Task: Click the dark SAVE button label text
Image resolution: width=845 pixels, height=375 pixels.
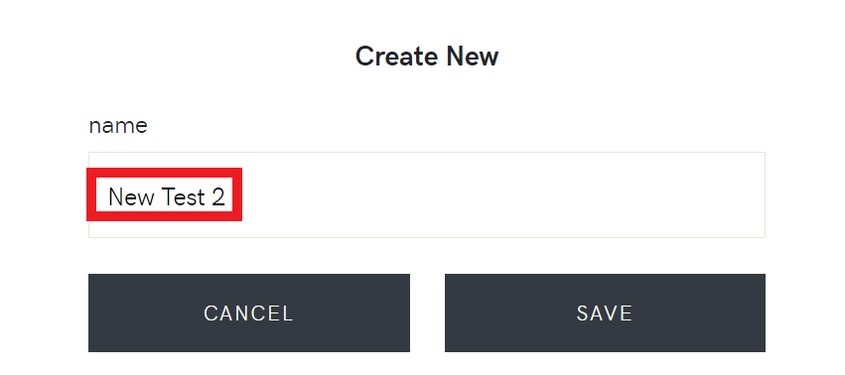Action: [x=605, y=313]
